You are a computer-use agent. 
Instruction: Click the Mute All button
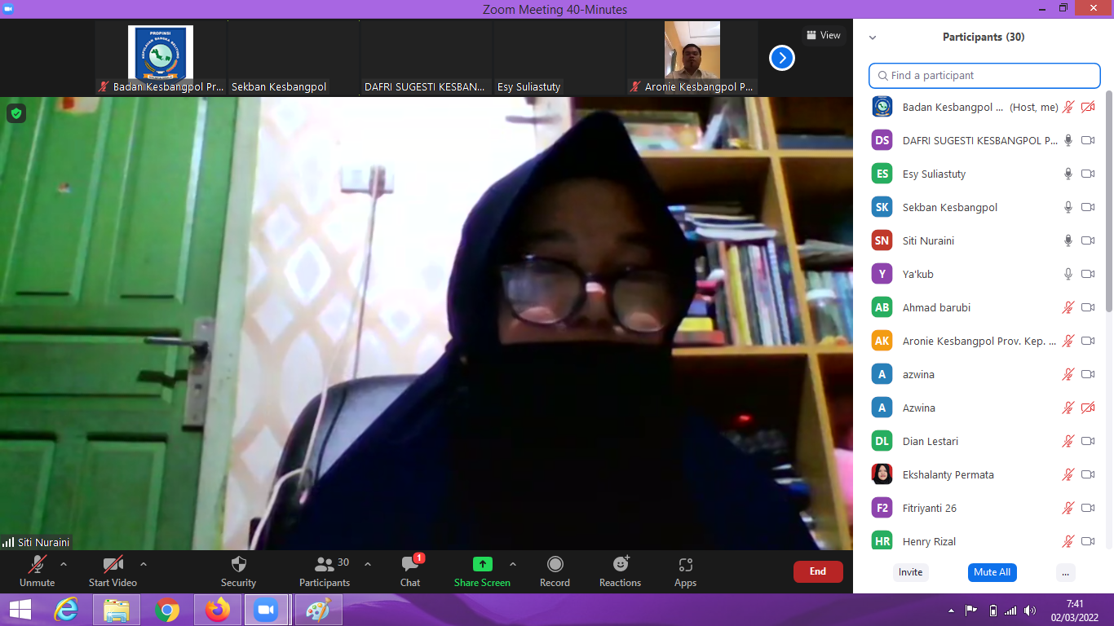[x=992, y=572]
